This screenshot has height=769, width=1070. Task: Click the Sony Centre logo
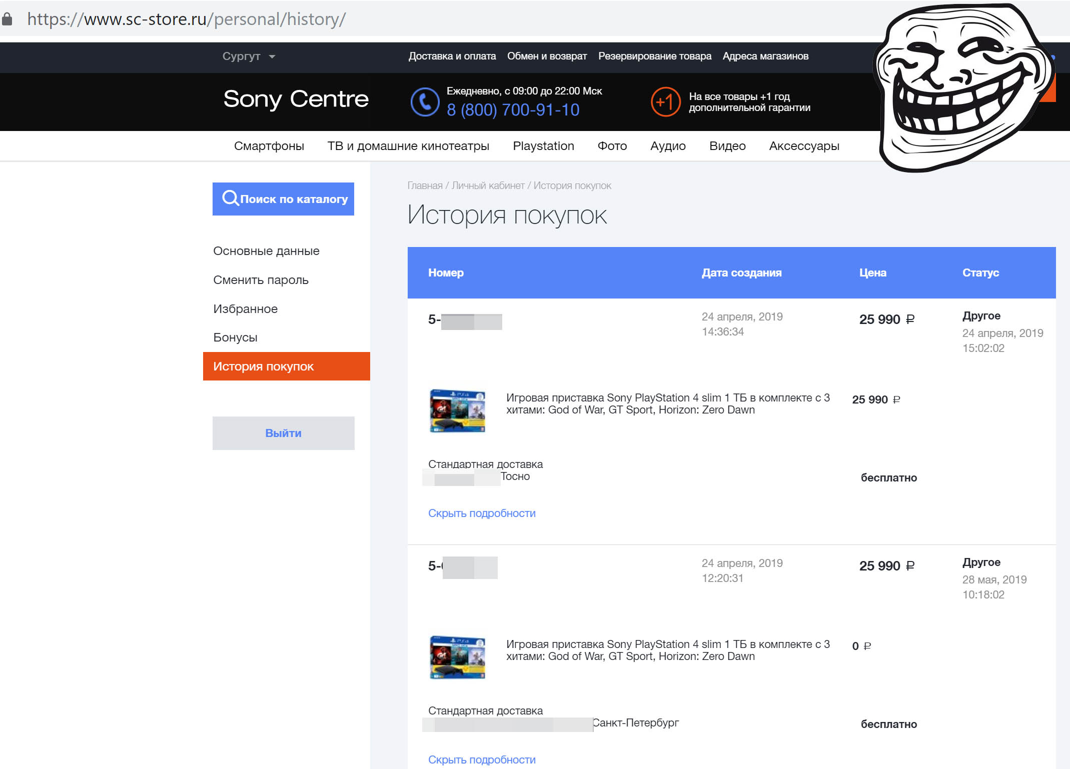coord(296,99)
